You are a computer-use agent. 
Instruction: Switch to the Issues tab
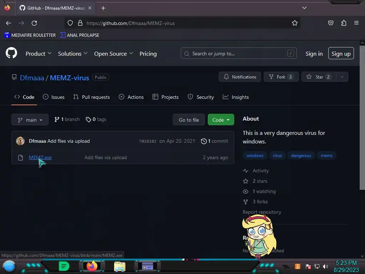click(53, 97)
